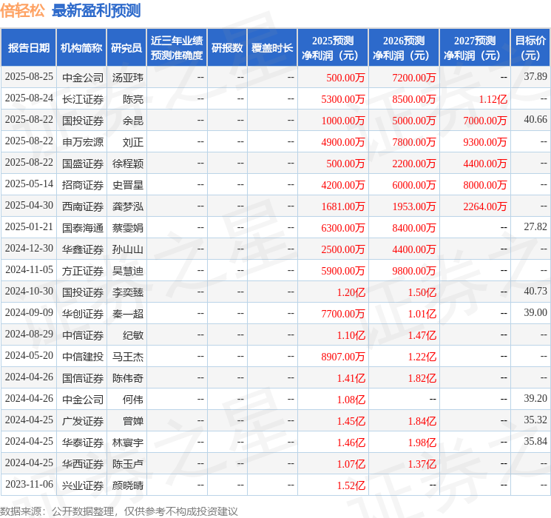Click the date cell 2025-08-25
This screenshot has width=551, height=518.
29,77
